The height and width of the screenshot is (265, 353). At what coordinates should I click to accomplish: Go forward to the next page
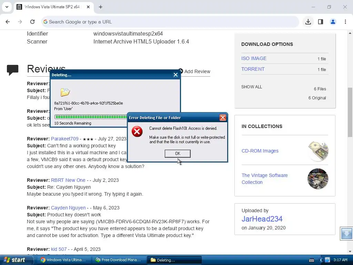pyautogui.click(x=20, y=22)
